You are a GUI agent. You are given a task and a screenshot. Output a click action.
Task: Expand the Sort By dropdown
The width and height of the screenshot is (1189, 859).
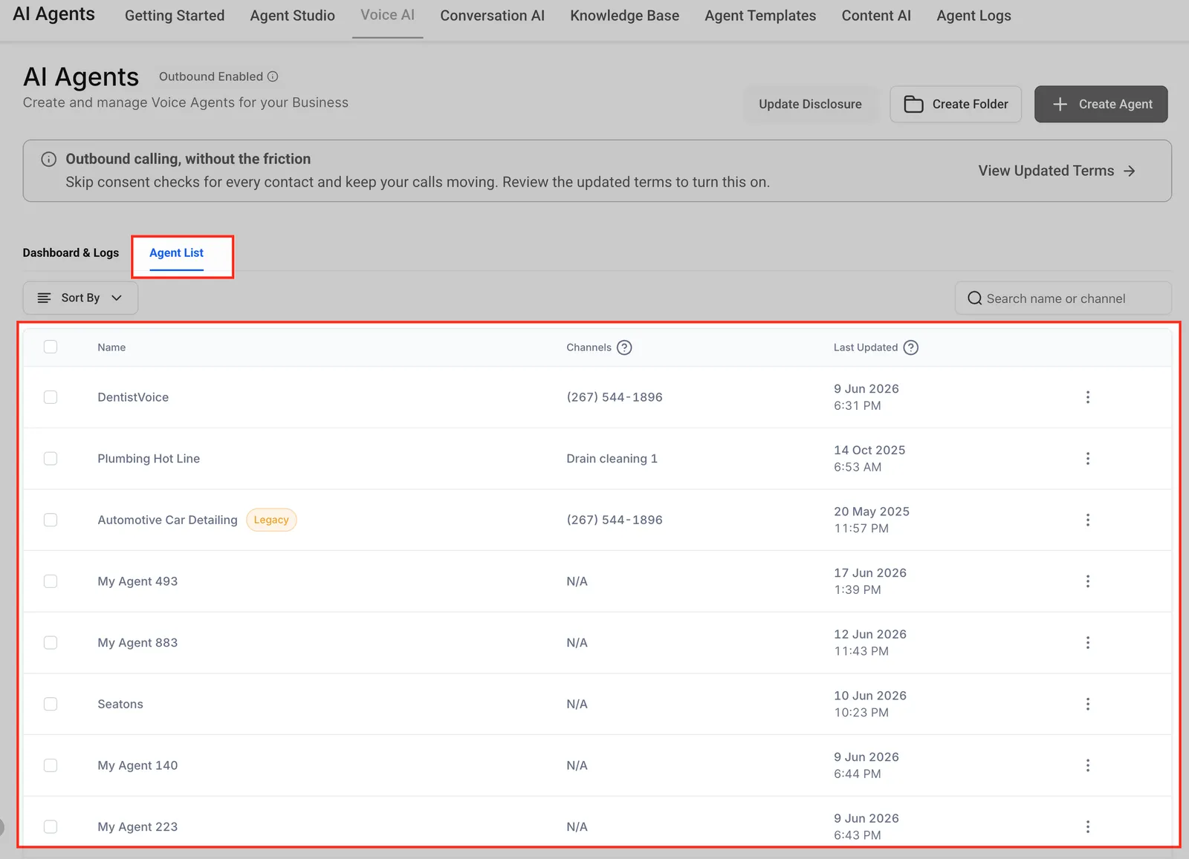[80, 298]
